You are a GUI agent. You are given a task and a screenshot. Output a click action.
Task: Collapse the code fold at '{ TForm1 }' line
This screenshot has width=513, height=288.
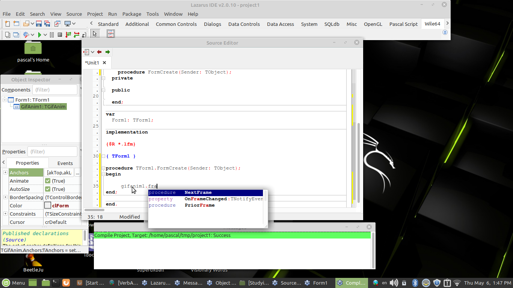[x=103, y=156]
